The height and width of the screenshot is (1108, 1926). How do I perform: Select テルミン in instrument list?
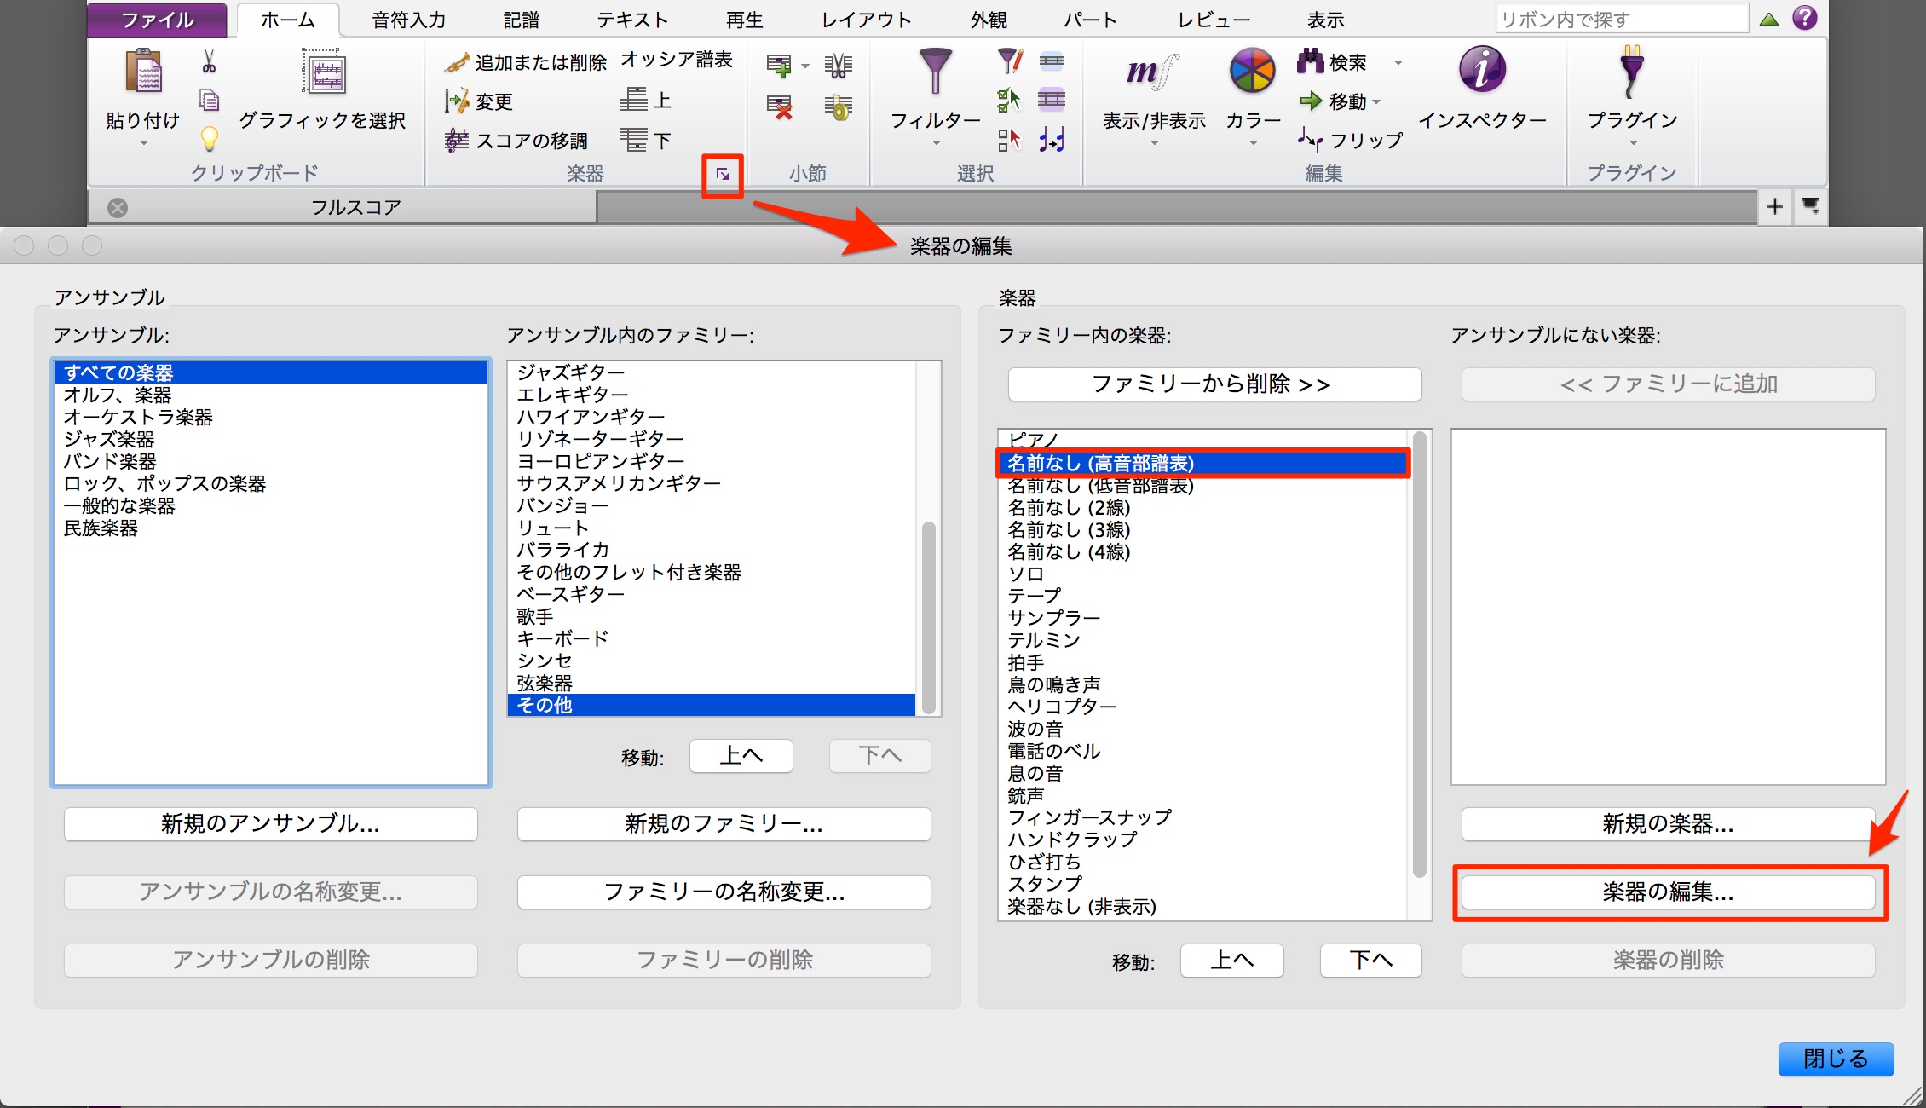pyautogui.click(x=1203, y=640)
